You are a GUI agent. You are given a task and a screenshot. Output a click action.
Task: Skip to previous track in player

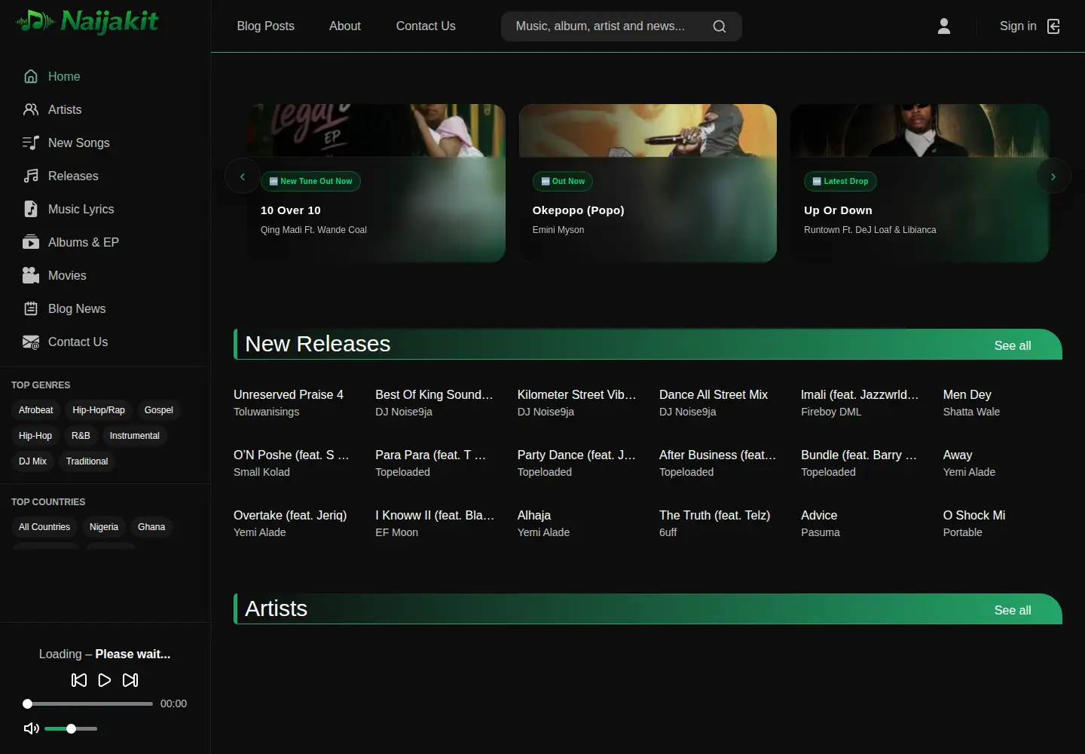click(x=79, y=680)
